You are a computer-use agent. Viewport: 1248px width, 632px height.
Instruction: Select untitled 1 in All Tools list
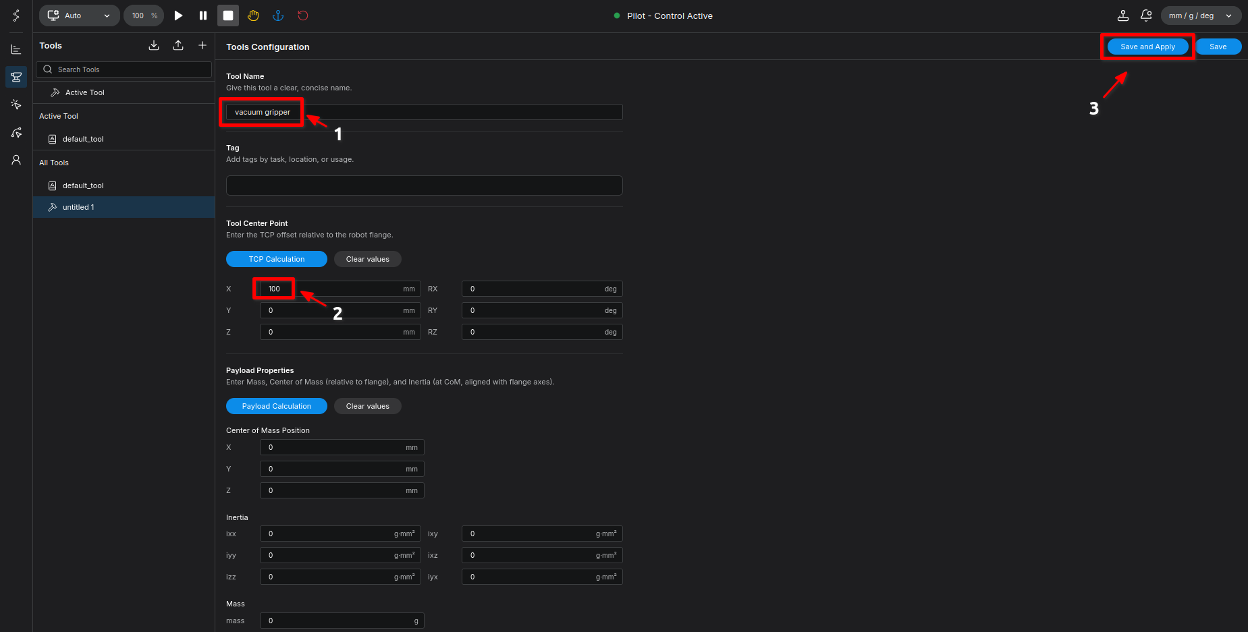[78, 207]
